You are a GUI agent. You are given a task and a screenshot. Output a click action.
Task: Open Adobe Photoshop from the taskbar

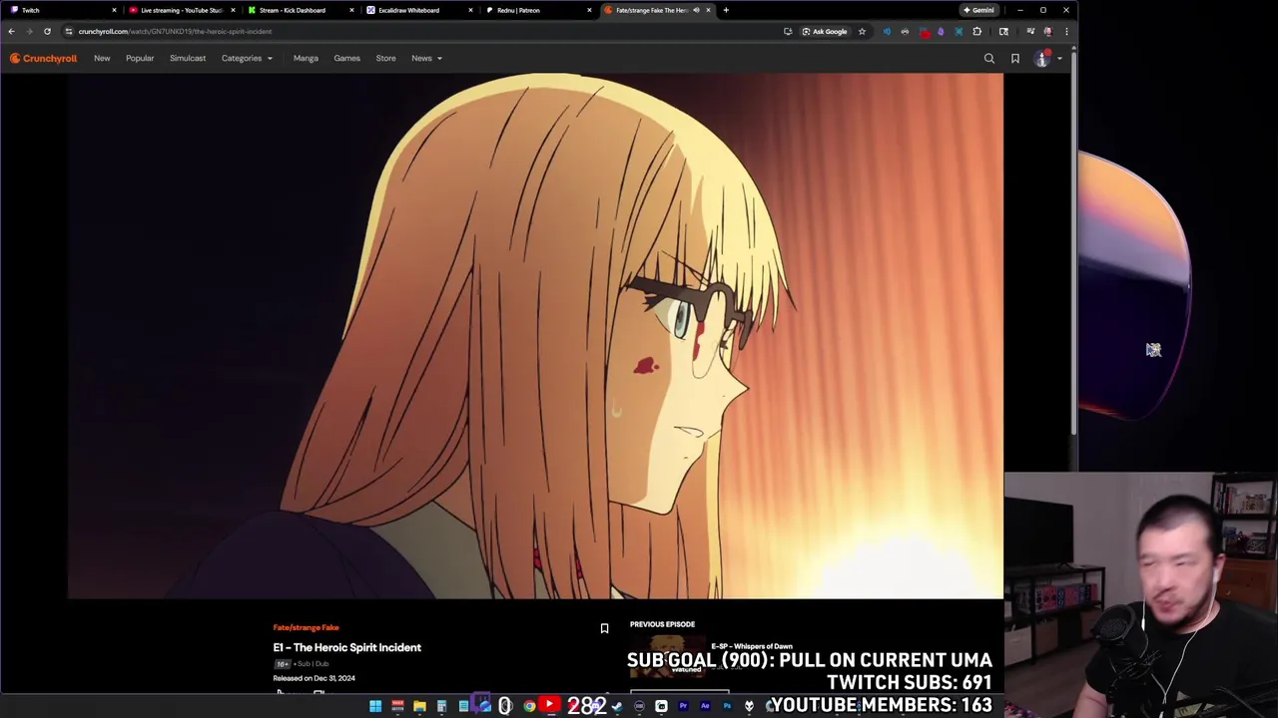pyautogui.click(x=728, y=706)
